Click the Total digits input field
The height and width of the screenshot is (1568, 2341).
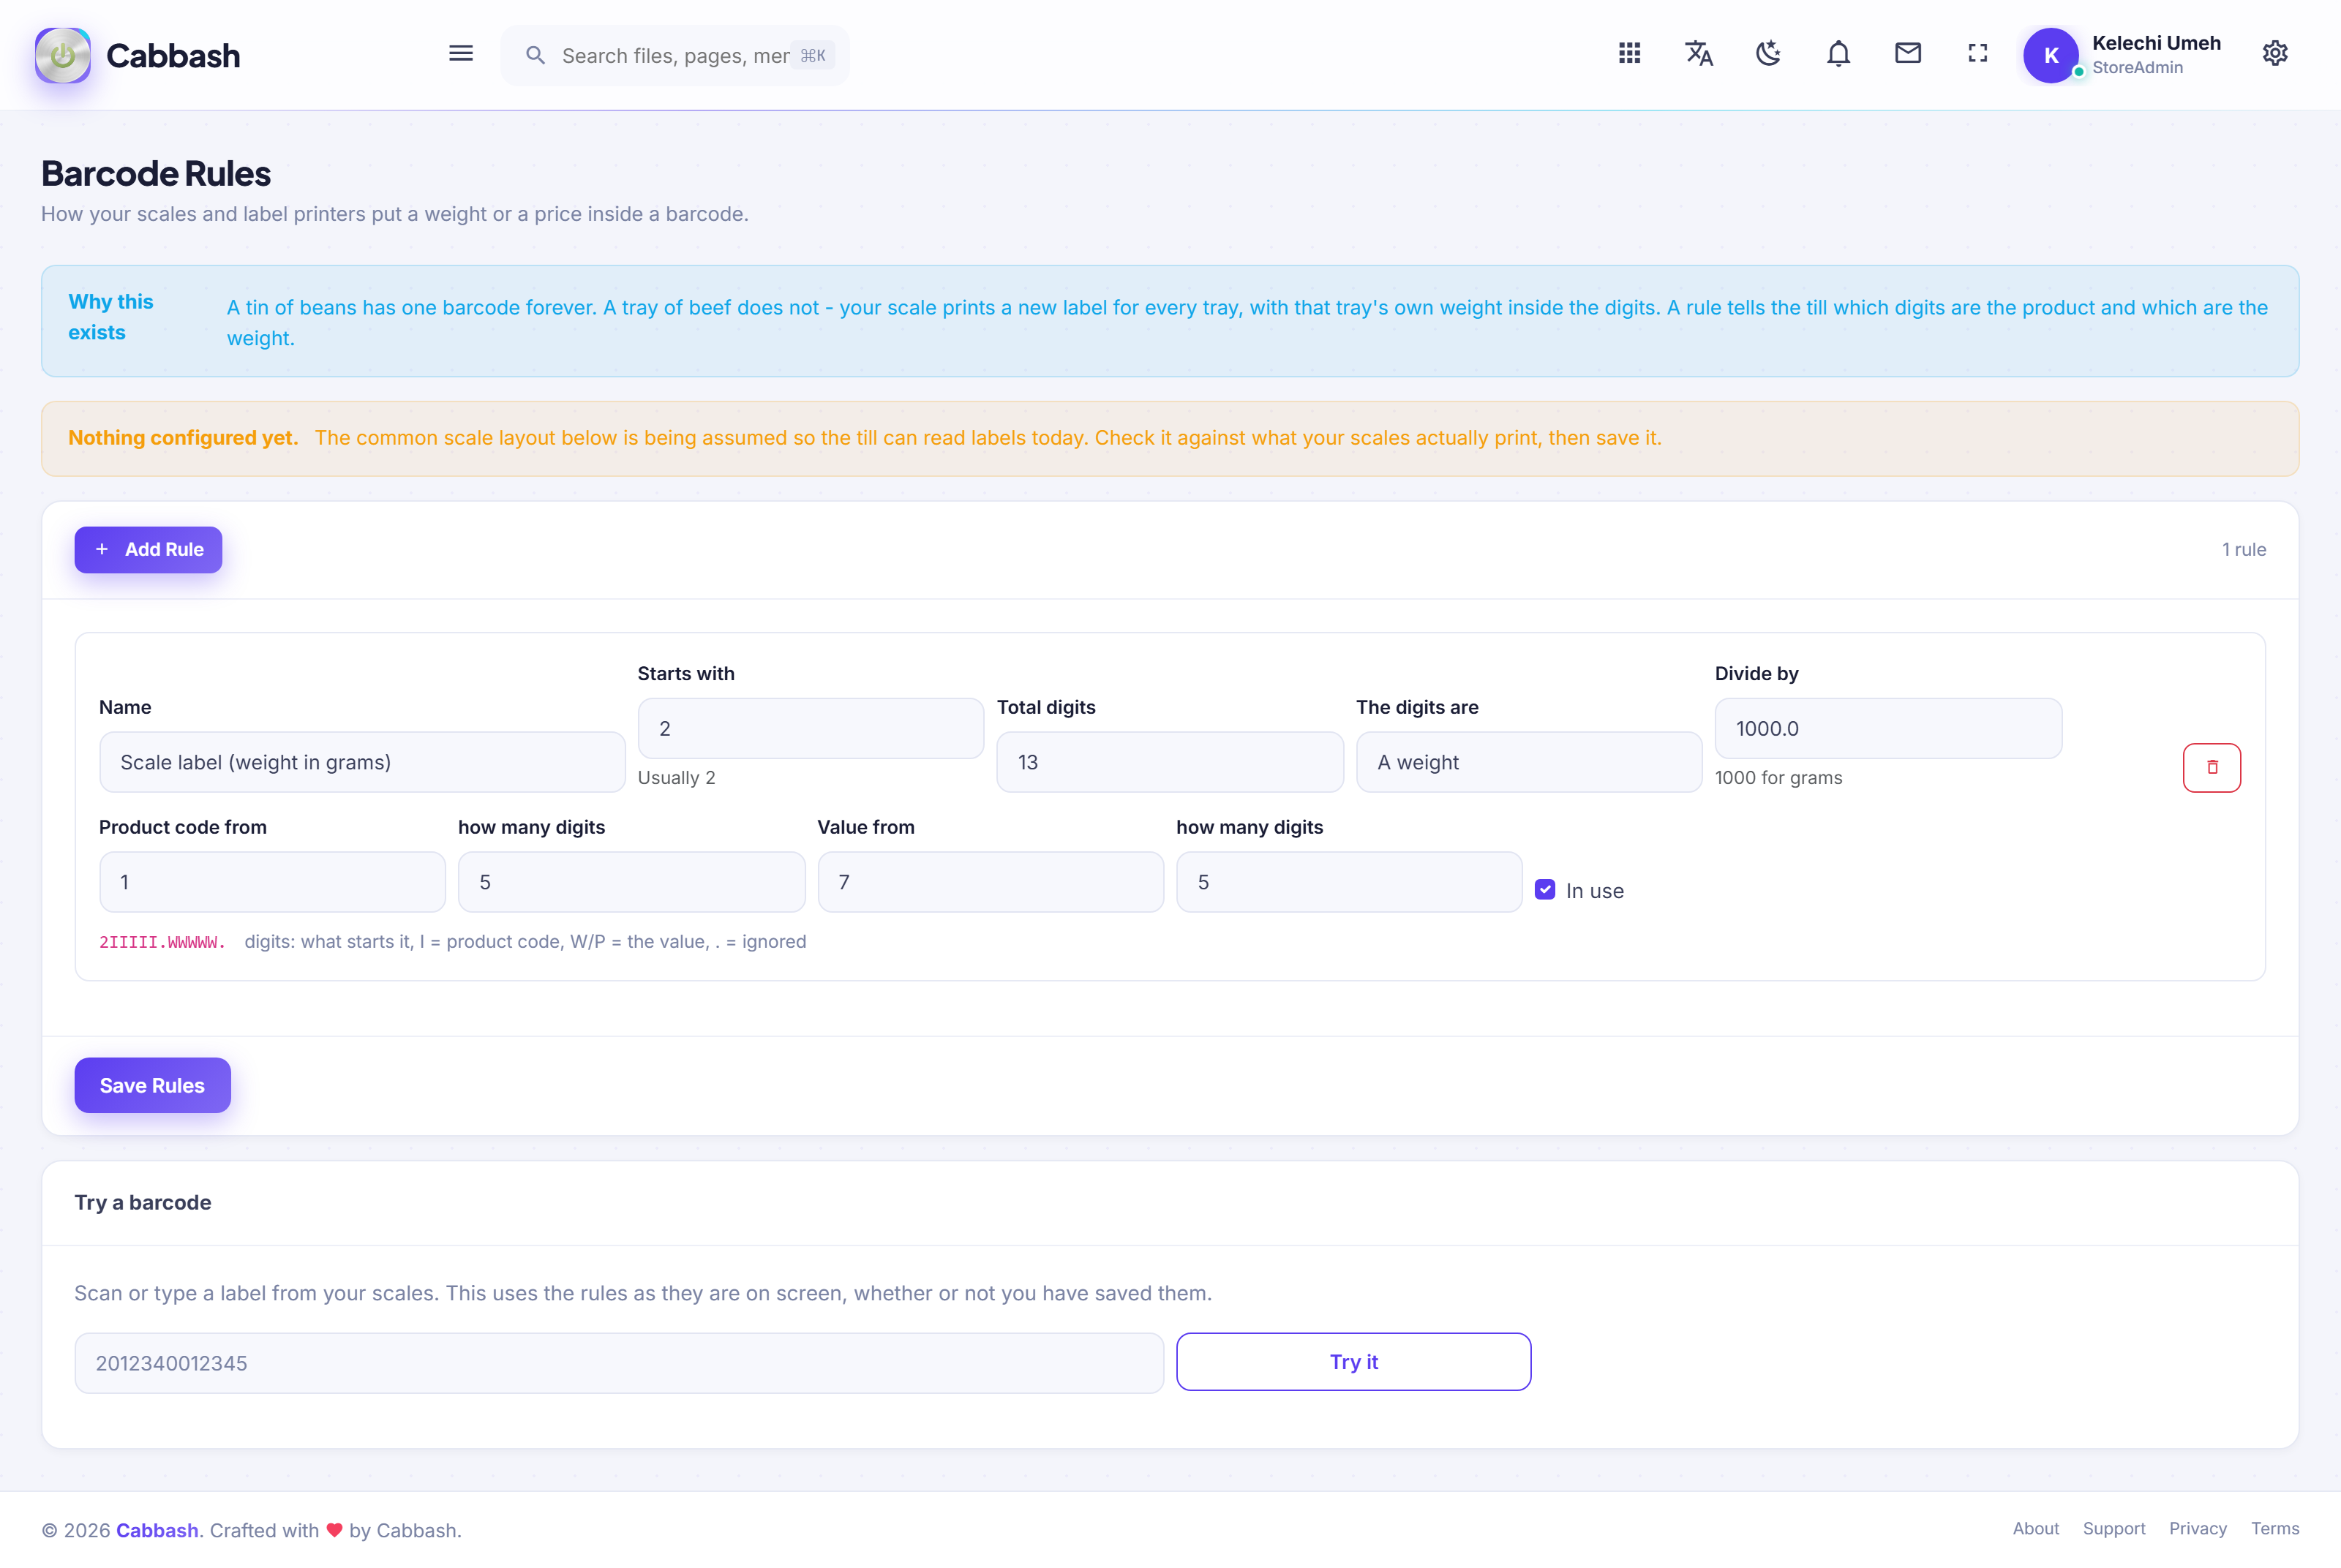(1169, 762)
